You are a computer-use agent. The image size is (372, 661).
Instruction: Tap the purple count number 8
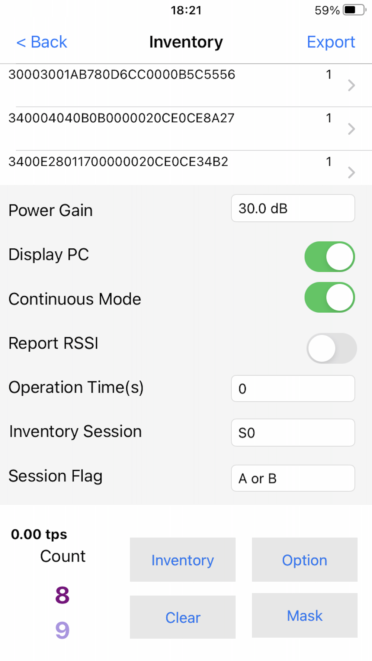click(62, 595)
